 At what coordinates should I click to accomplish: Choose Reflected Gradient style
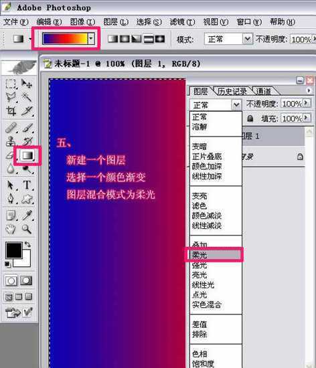148,39
